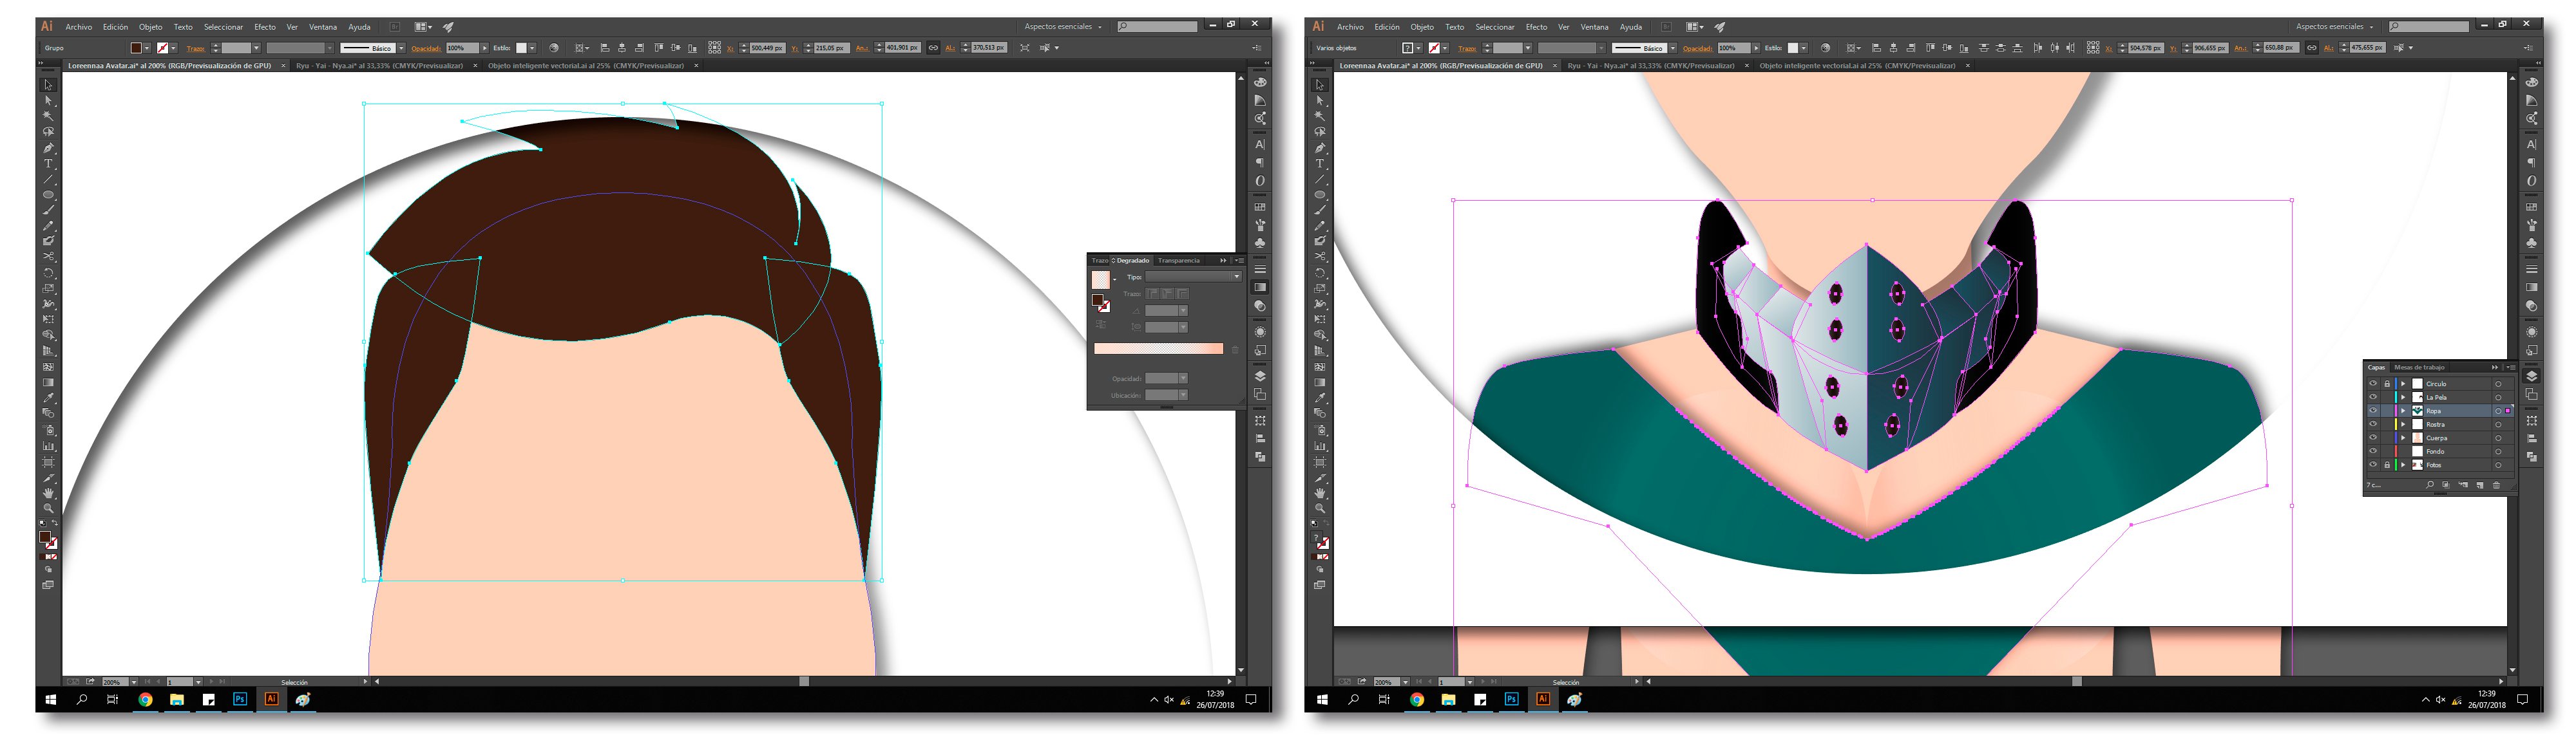The image size is (2576, 753).
Task: Click the GPU rocket icon in left window
Action: tap(448, 27)
